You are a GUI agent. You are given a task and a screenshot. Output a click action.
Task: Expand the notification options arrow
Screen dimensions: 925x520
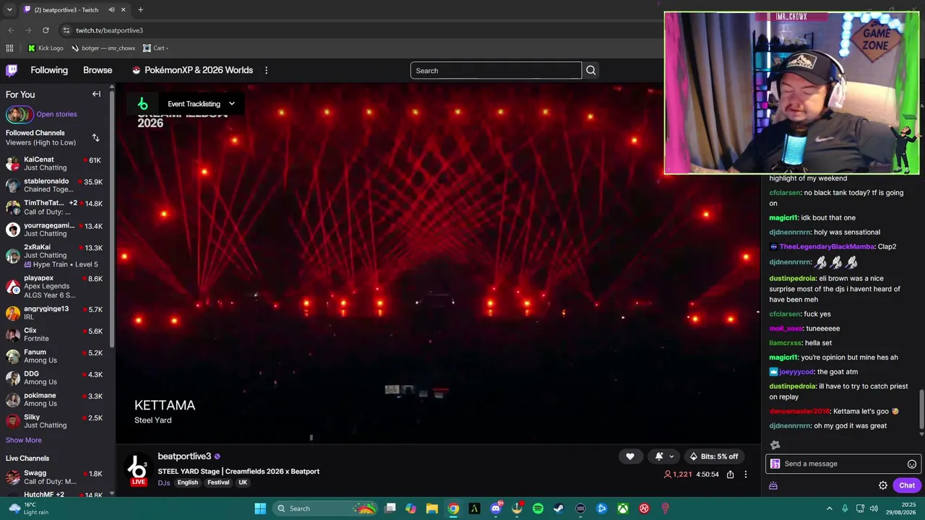coord(671,456)
